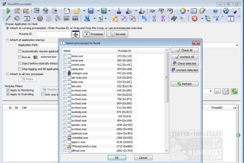
Task: Click the open folder toolbar icon
Action: click(x=77, y=11)
